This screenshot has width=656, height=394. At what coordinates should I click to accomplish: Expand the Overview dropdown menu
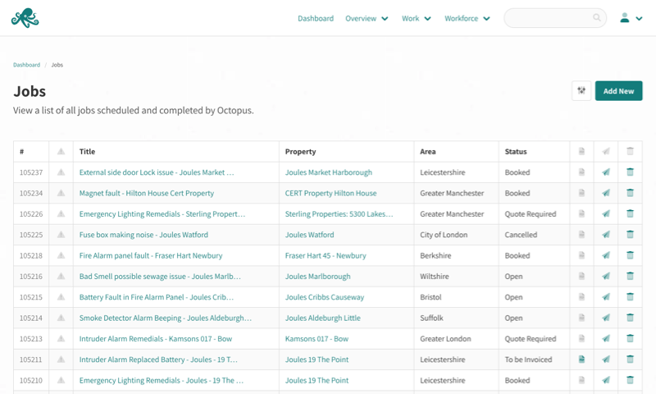(367, 18)
